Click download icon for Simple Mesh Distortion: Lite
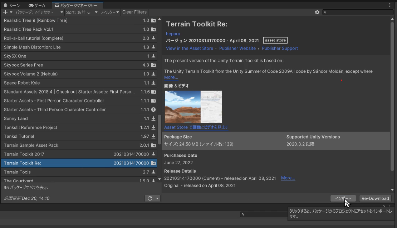This screenshot has height=228, width=397. click(153, 47)
